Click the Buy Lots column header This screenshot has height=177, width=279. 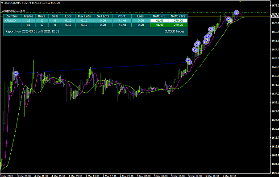(x=84, y=16)
